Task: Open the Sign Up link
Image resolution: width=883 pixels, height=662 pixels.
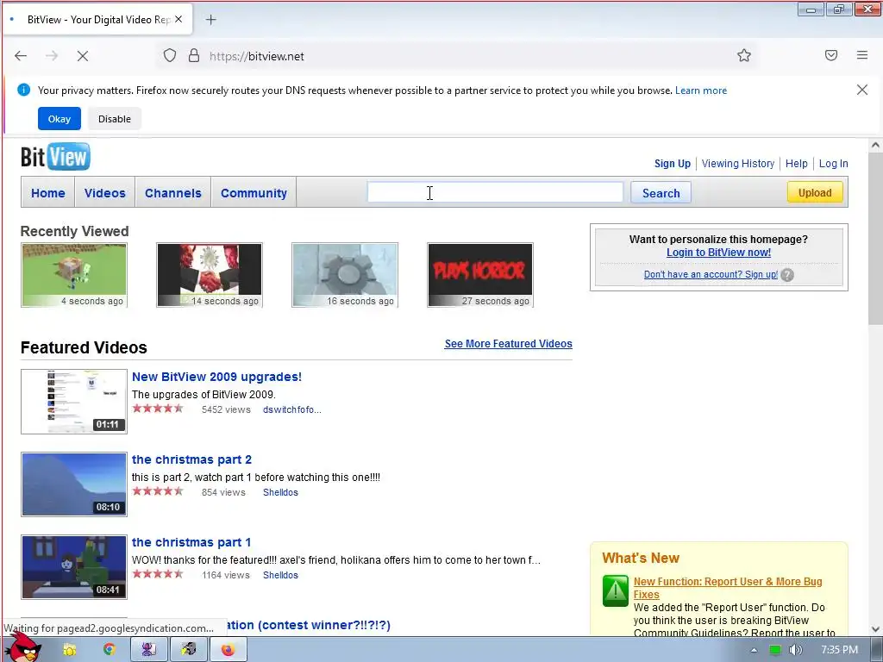Action: coord(672,163)
